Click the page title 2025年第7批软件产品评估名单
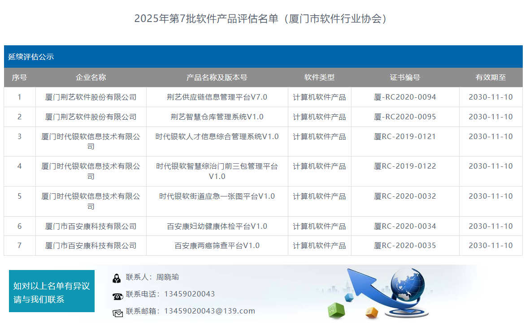 click(x=261, y=19)
